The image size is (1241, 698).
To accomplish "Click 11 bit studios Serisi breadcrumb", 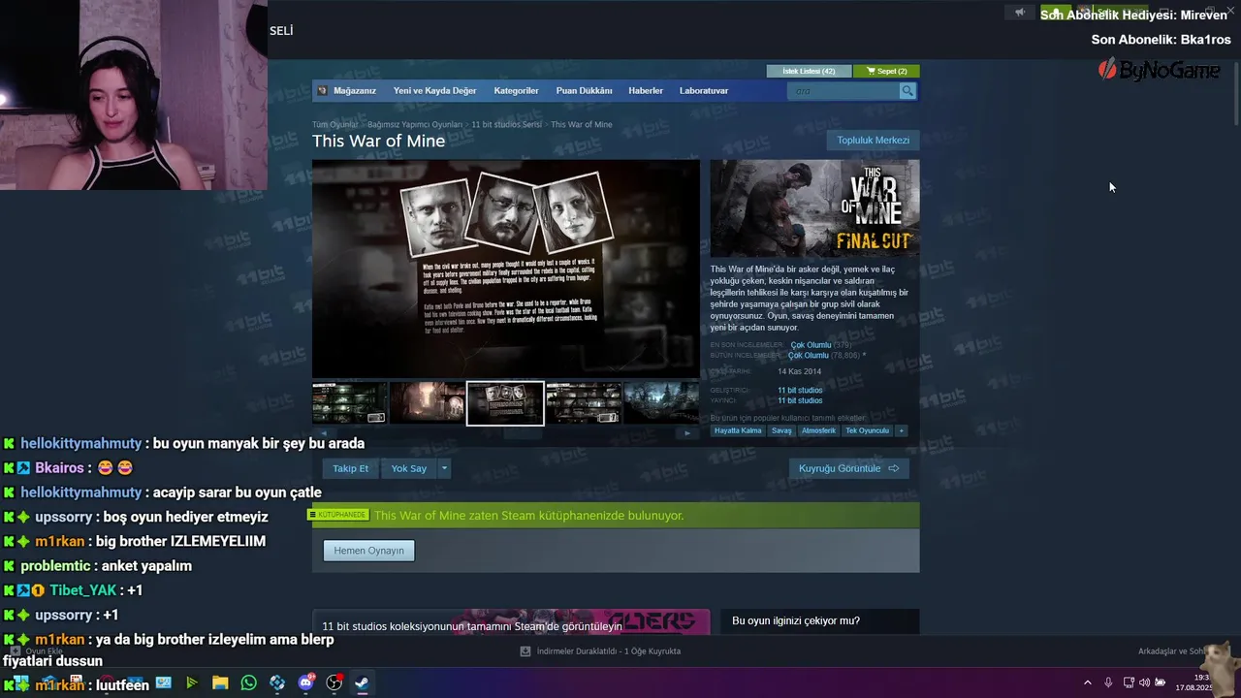I will click(506, 125).
